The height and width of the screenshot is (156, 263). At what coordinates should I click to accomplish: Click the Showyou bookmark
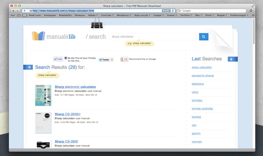[x=80, y=15]
